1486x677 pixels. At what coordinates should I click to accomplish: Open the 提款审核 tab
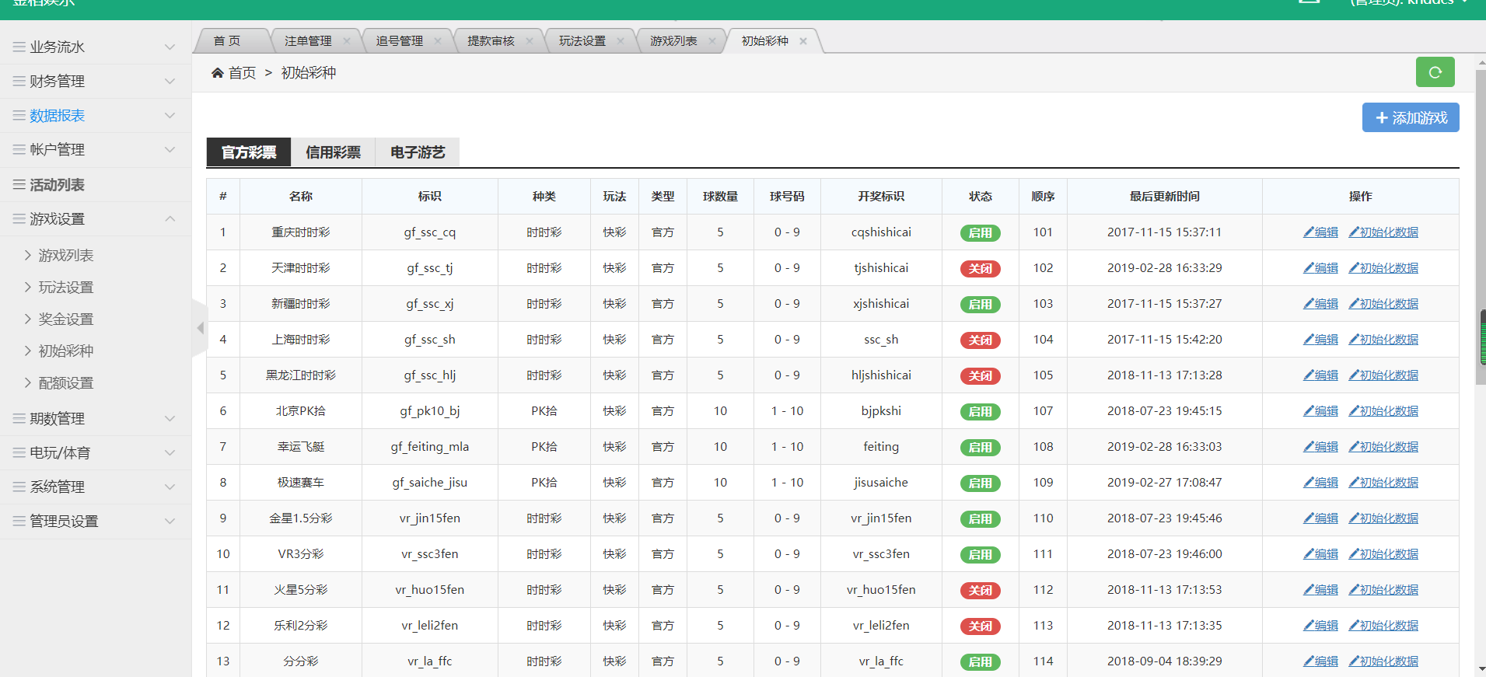pos(491,41)
